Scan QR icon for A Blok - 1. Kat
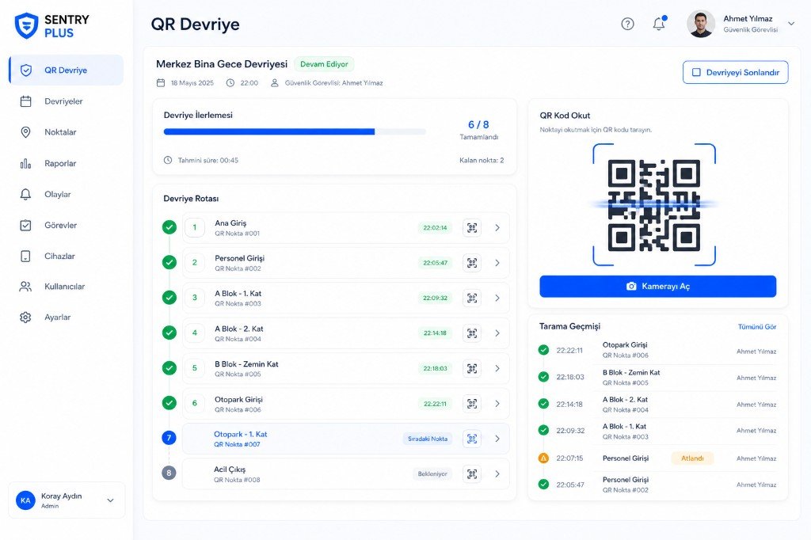The width and height of the screenshot is (811, 540). click(x=472, y=298)
